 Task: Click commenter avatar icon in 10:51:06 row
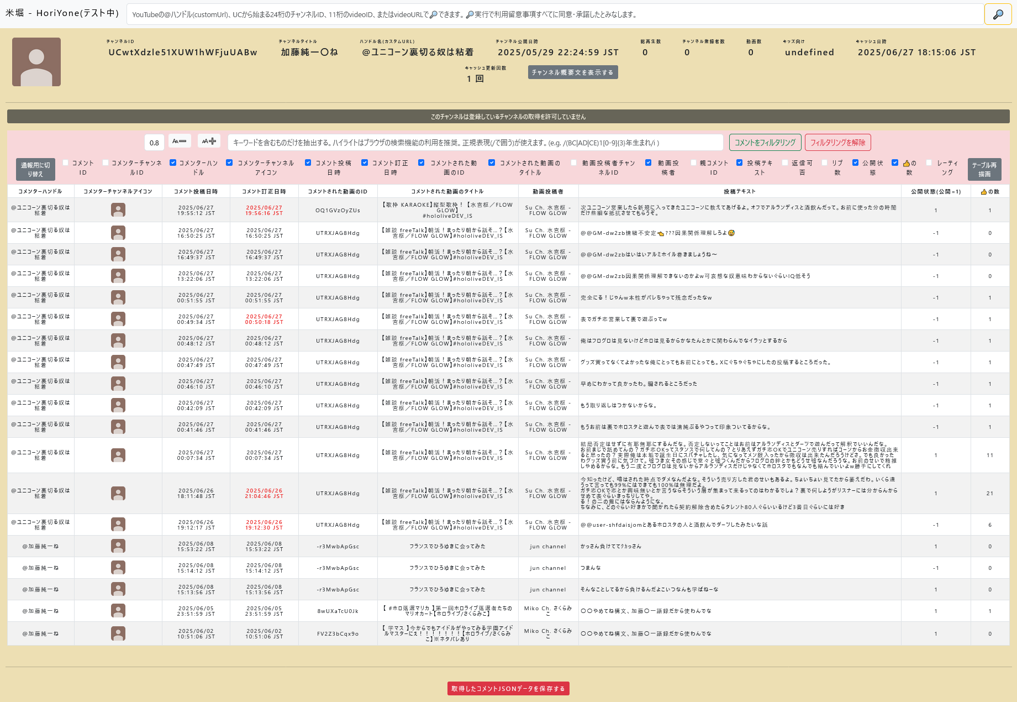[118, 633]
